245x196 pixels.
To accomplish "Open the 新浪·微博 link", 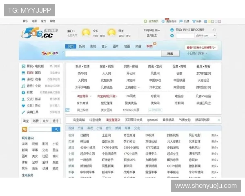I will [x=82, y=67].
